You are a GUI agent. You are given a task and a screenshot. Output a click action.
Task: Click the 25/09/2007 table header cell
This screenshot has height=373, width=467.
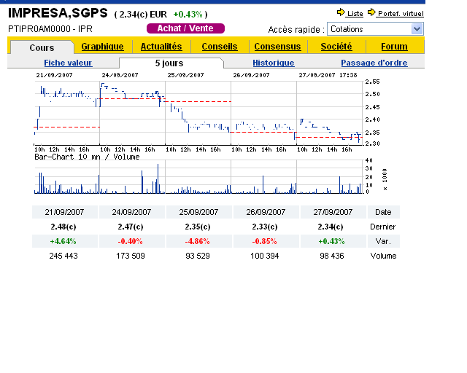(x=198, y=212)
